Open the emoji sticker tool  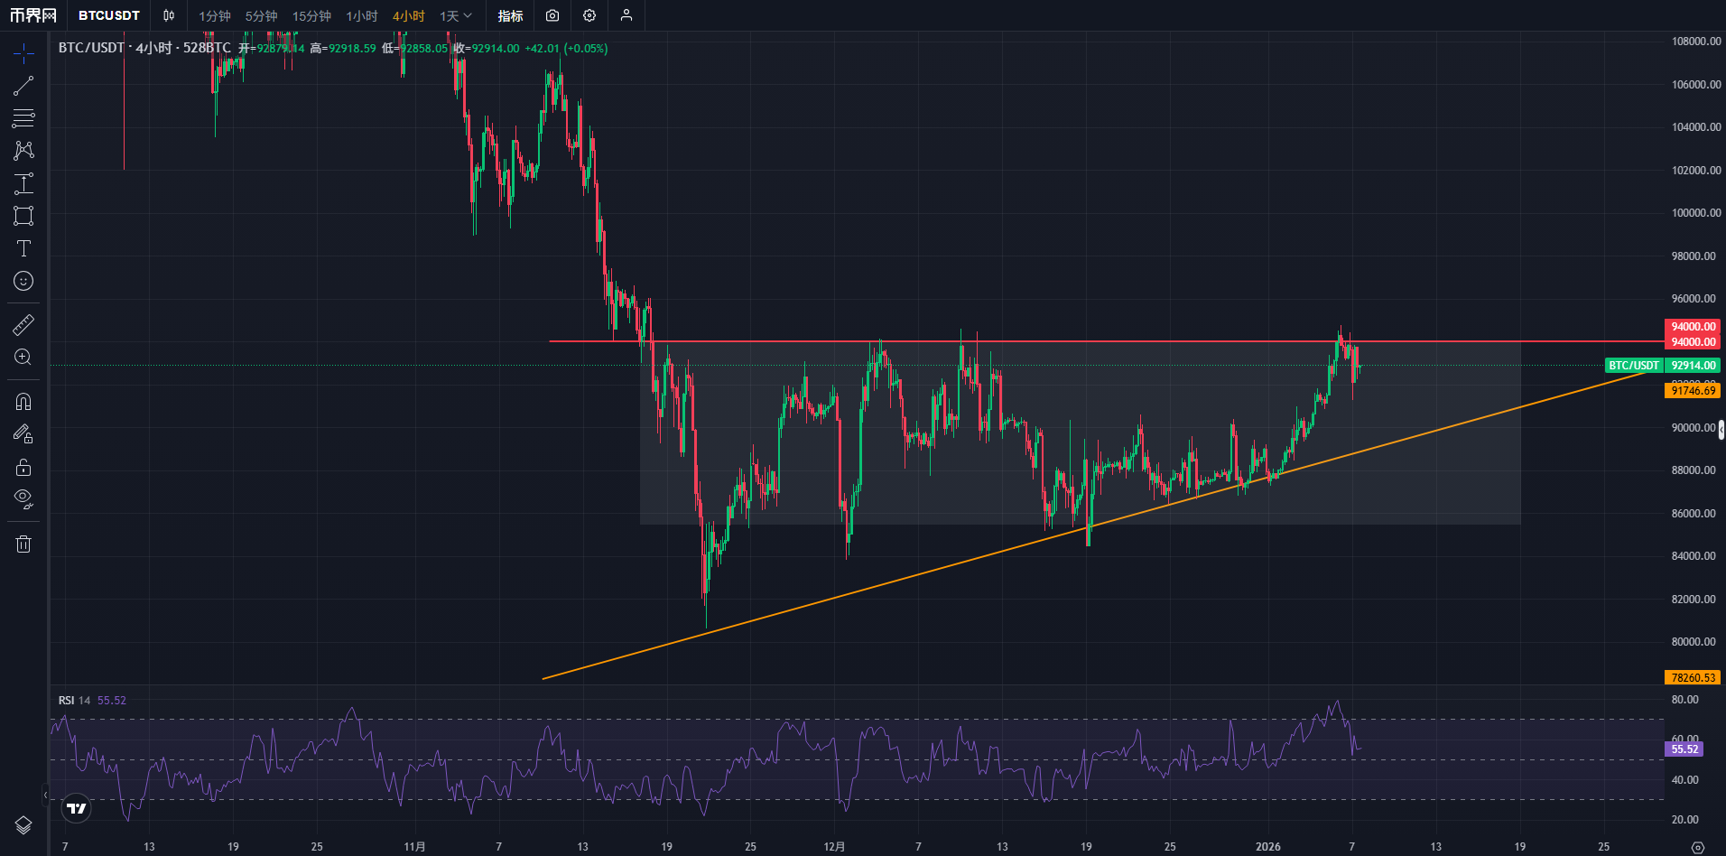coord(23,281)
